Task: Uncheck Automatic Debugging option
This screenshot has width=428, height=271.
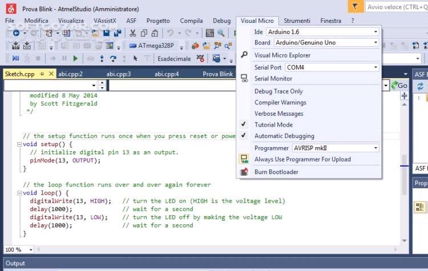Action: [x=284, y=136]
